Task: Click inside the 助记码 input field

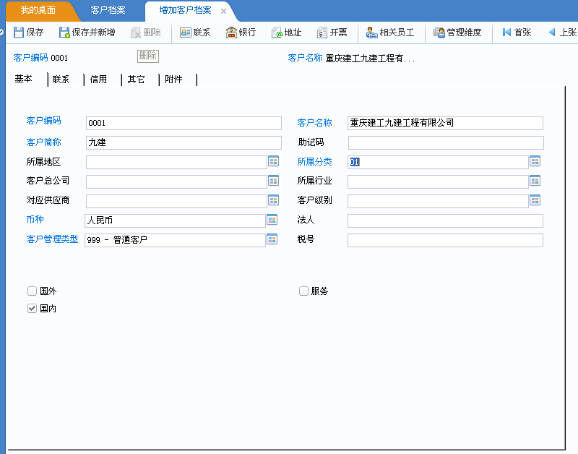Action: click(x=445, y=142)
